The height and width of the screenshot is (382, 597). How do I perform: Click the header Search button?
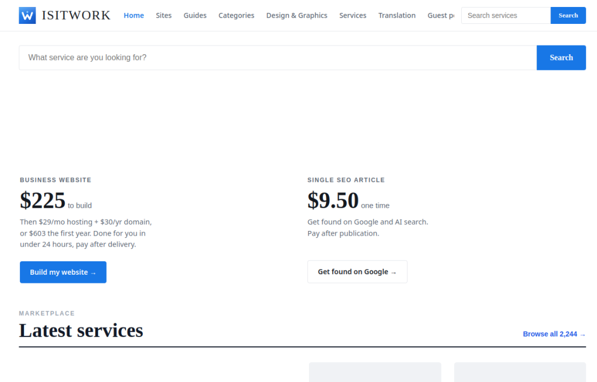(x=568, y=16)
